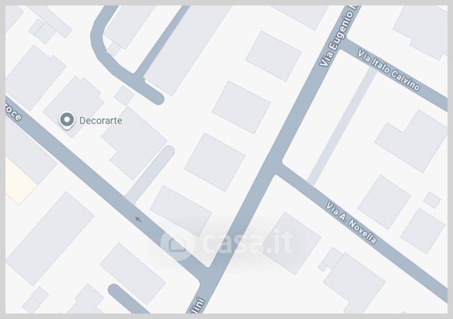This screenshot has height=319, width=453.
Task: Click the partial street label 'lini' at bottom
Action: click(198, 306)
